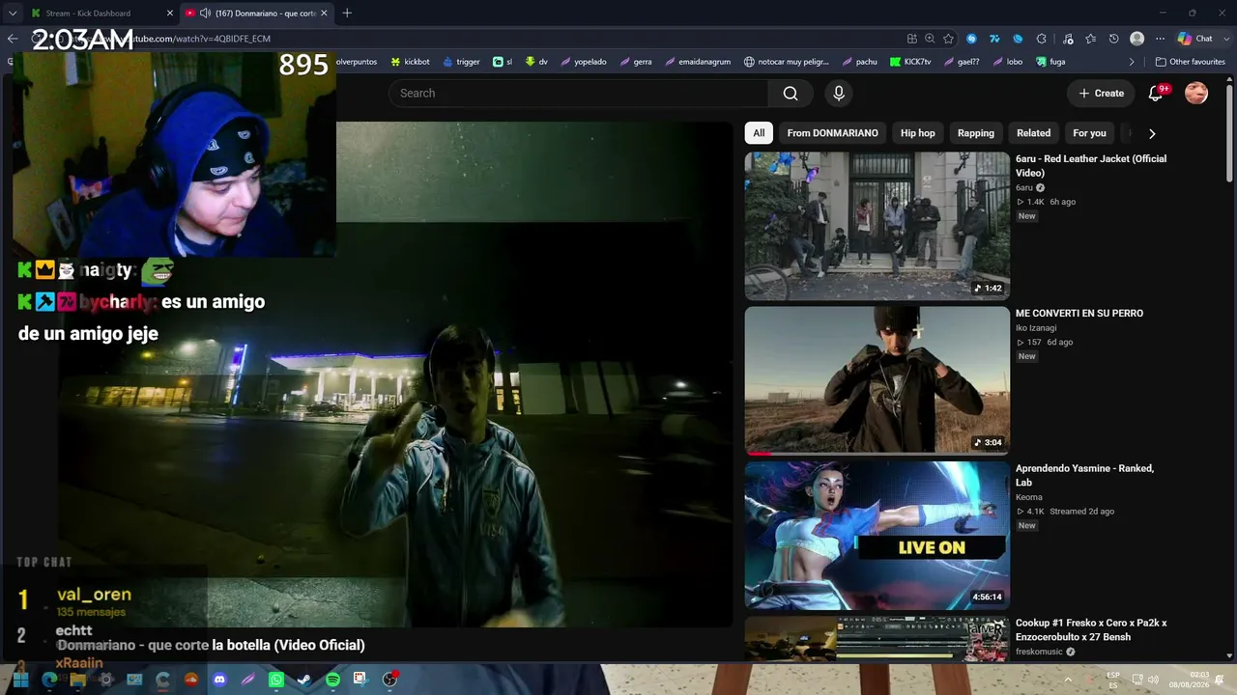Close the Kick Dashboard browser tab
The width and height of the screenshot is (1237, 695).
[x=171, y=14]
